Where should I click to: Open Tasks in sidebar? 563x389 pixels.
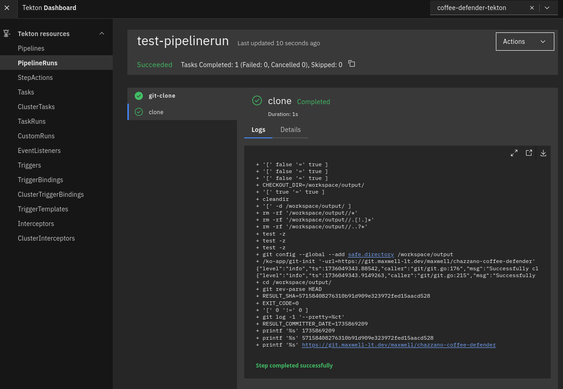[56, 92]
